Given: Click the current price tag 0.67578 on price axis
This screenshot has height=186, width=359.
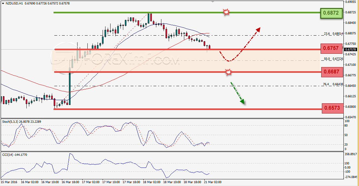Looking at the screenshot, I should (350, 49).
